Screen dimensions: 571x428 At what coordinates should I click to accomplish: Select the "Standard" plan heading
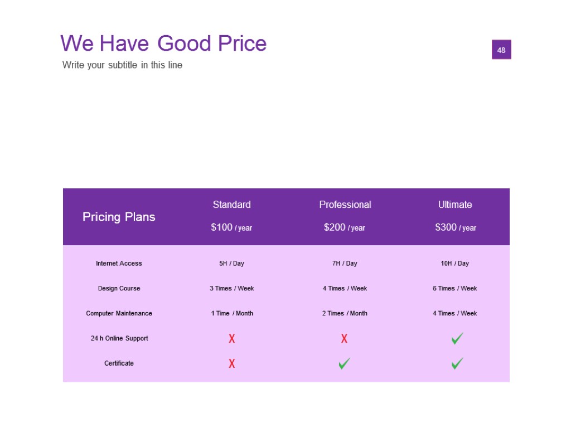(x=231, y=205)
